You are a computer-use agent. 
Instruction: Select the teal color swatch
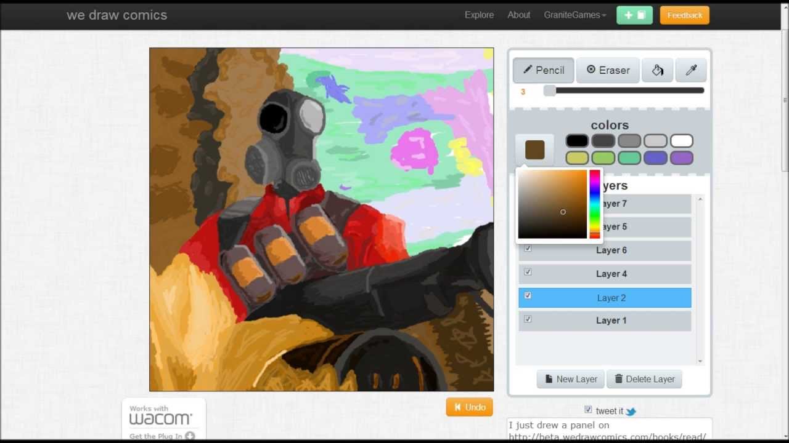tap(629, 158)
